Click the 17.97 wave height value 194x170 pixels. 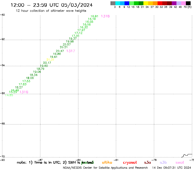(x=81, y=30)
